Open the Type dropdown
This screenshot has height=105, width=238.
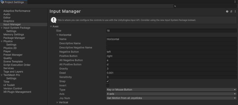[171, 90]
